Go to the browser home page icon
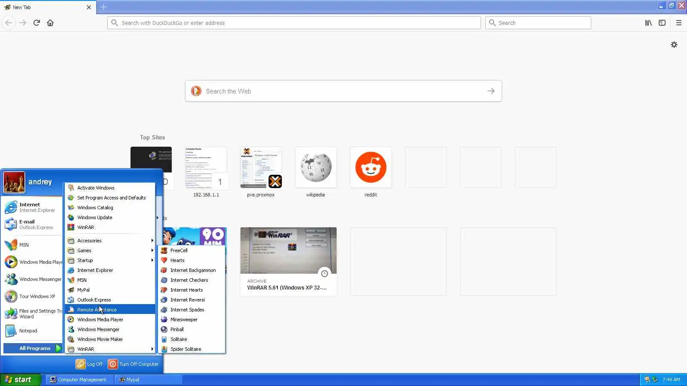The image size is (687, 386). (50, 23)
